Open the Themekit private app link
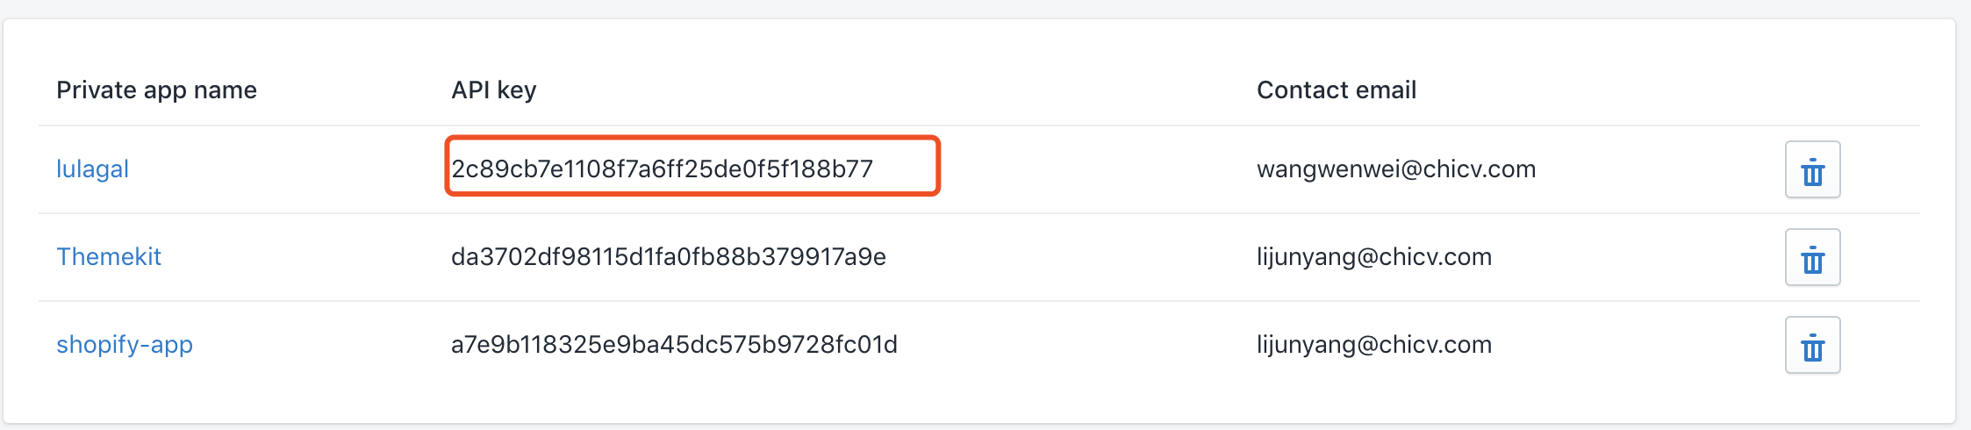This screenshot has height=430, width=1971. [109, 256]
